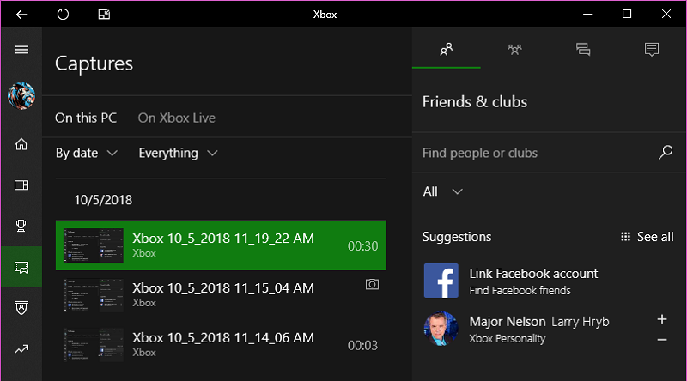Open the Parties tab icon

pyautogui.click(x=514, y=50)
